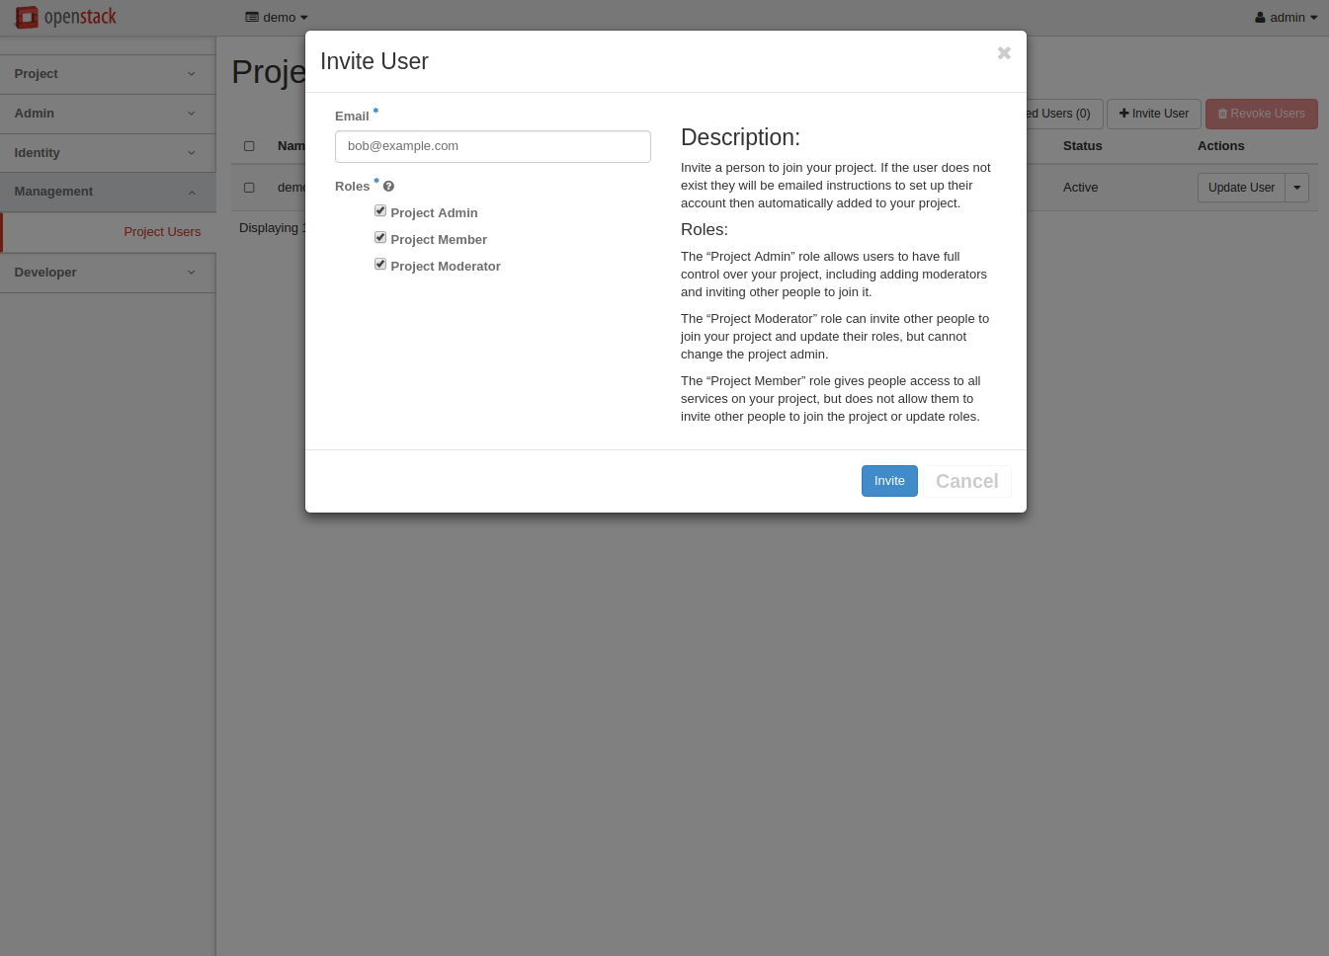Click the OpenStack logo
Viewport: 1329px width, 956px height.
(x=66, y=17)
